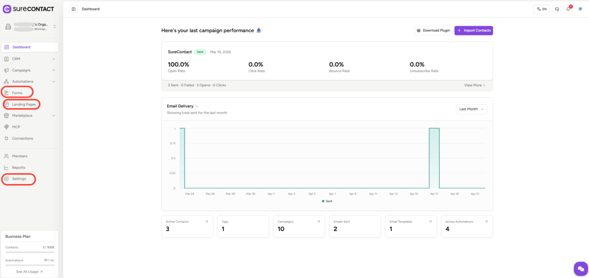The image size is (589, 278).
Task: Go to Landing Pages in sidebar
Action: click(23, 104)
